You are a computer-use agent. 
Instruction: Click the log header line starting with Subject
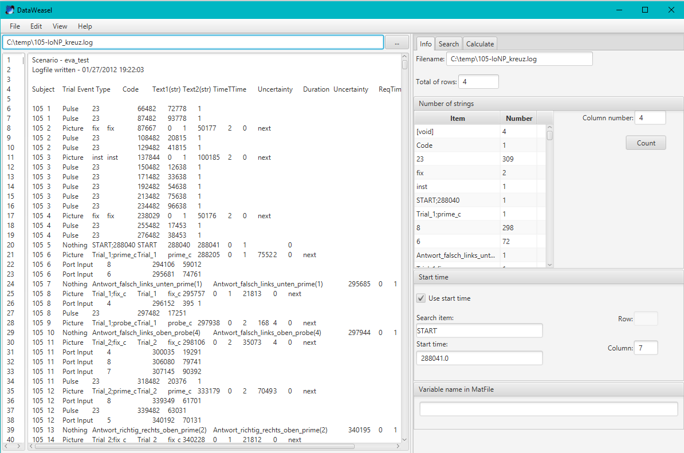pyautogui.click(x=217, y=89)
